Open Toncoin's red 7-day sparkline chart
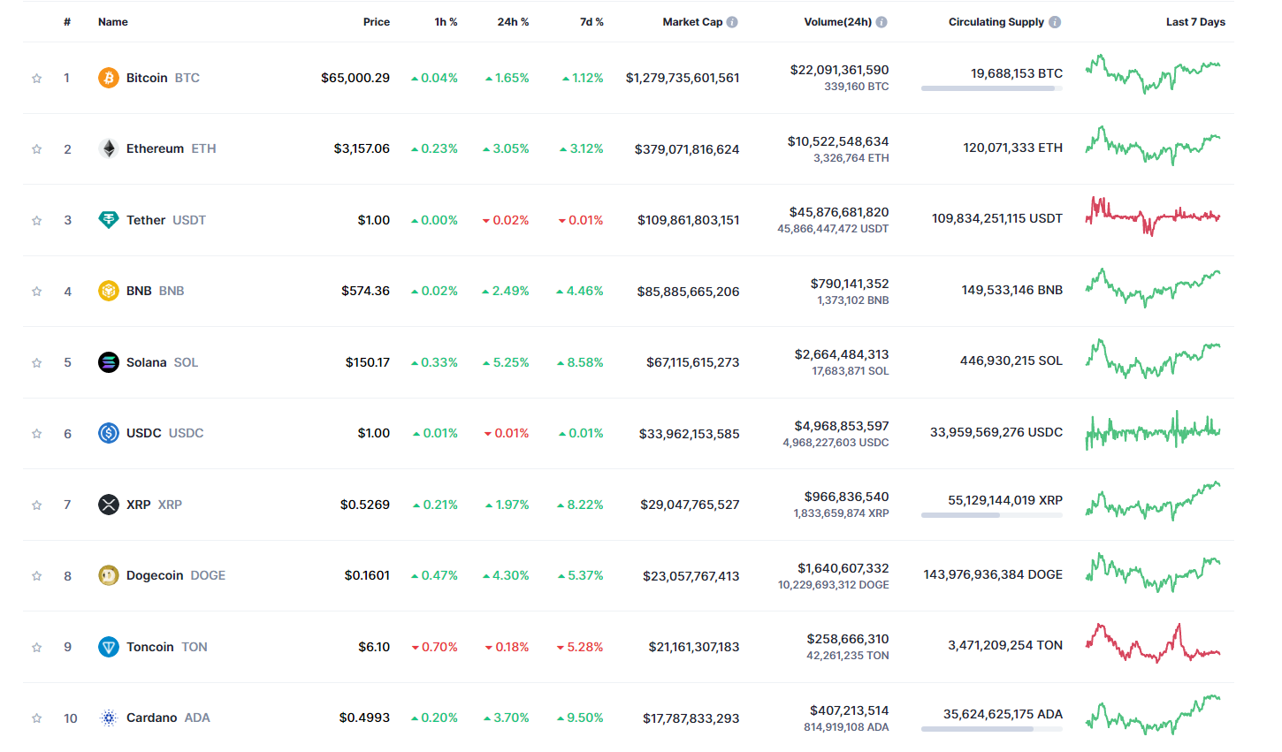The height and width of the screenshot is (752, 1282). tap(1153, 643)
